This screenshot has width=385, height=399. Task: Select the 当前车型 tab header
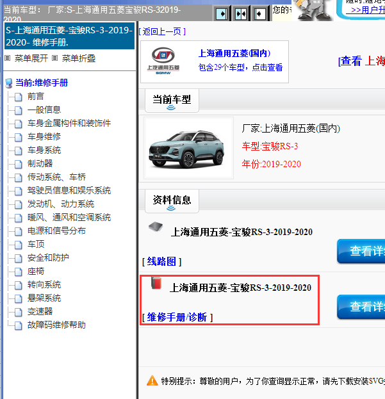pyautogui.click(x=172, y=101)
